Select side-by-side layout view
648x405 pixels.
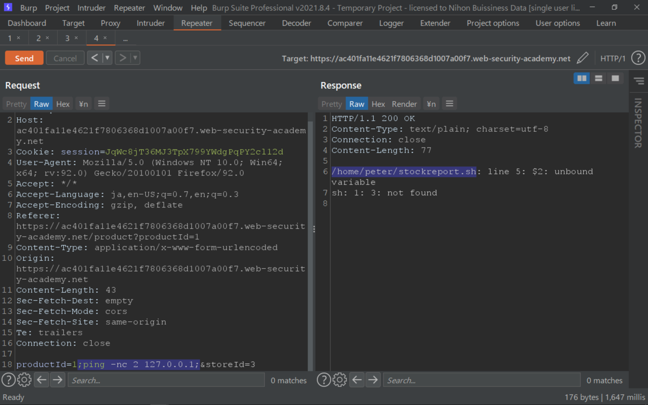582,78
